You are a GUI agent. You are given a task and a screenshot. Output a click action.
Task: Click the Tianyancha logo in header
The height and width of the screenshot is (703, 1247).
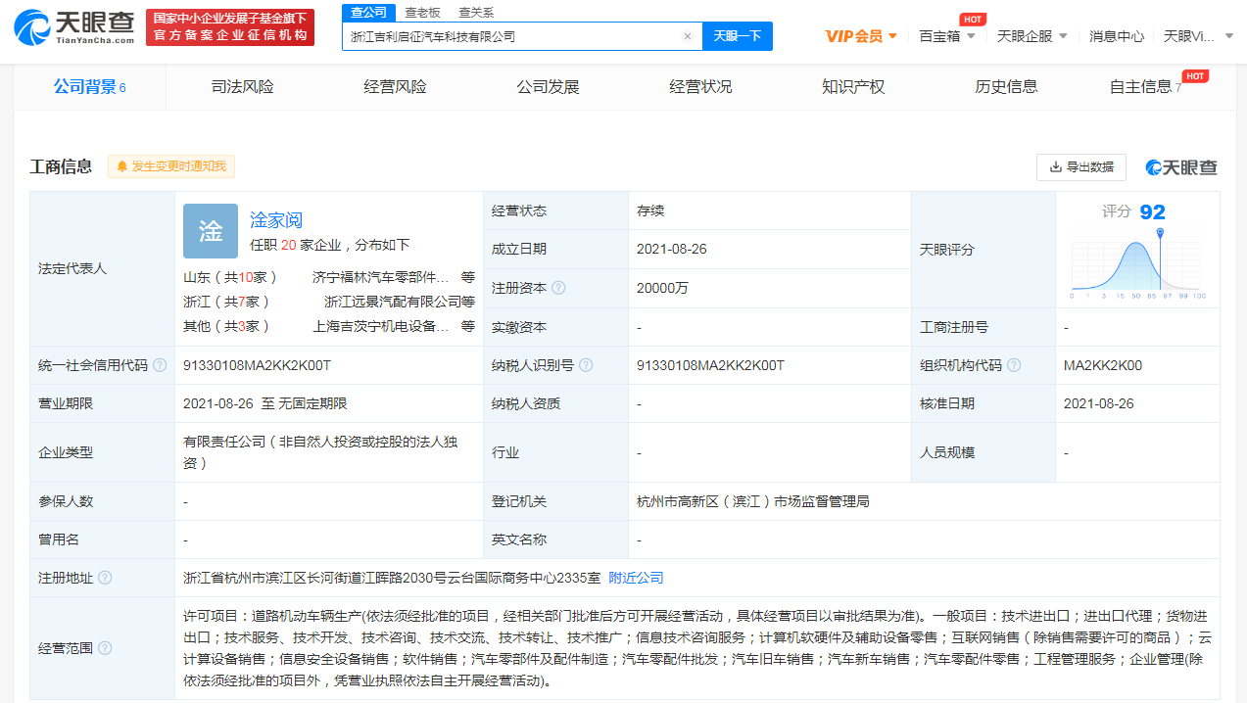click(73, 27)
